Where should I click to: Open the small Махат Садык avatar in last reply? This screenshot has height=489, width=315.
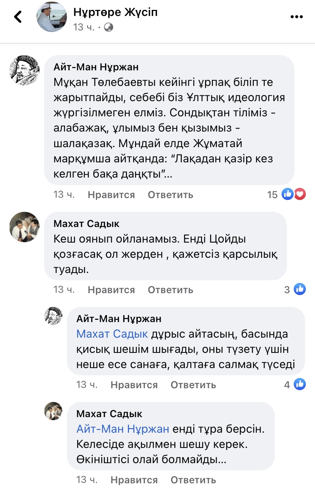pos(53,411)
